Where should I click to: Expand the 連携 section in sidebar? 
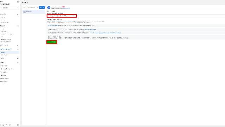[17, 62]
